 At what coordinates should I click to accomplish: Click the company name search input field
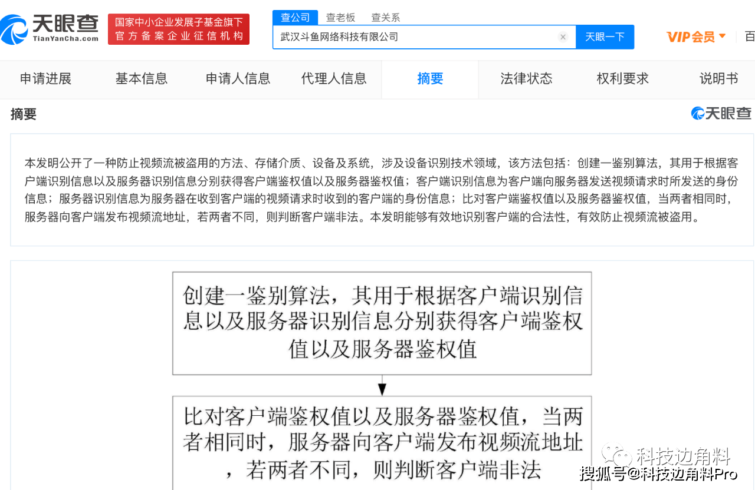click(x=413, y=37)
